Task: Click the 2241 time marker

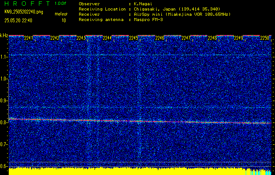Action: (x=28, y=38)
